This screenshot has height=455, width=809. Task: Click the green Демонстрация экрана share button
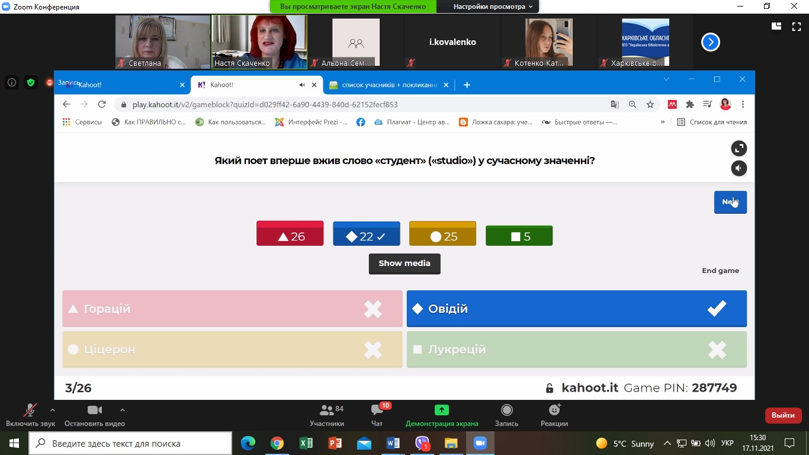[442, 415]
